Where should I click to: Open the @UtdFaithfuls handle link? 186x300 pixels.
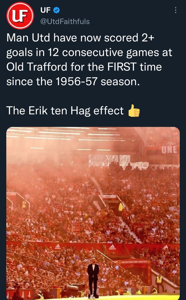click(65, 21)
